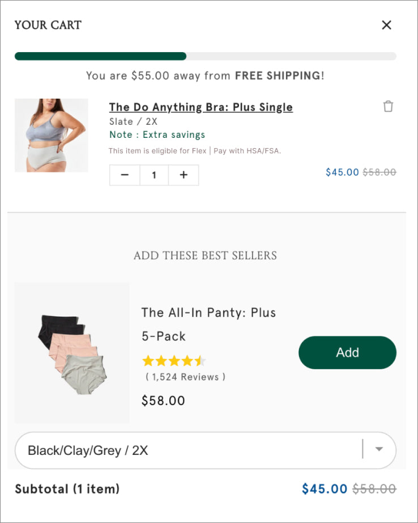
Task: Click the green free shipping progress bar
Action: [101, 56]
